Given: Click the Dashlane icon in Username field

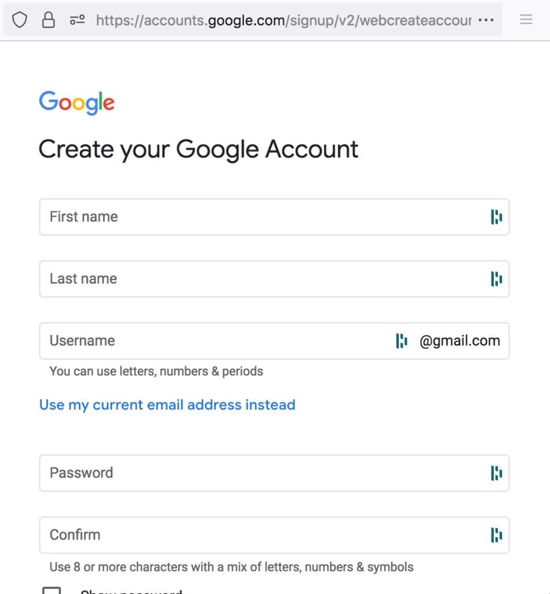Looking at the screenshot, I should [401, 341].
